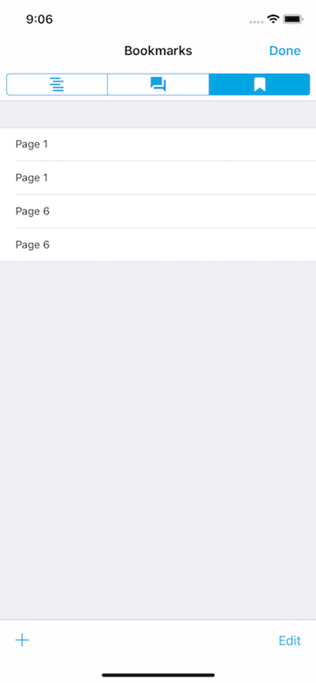Click empty gray area below bookmark list

158,440
